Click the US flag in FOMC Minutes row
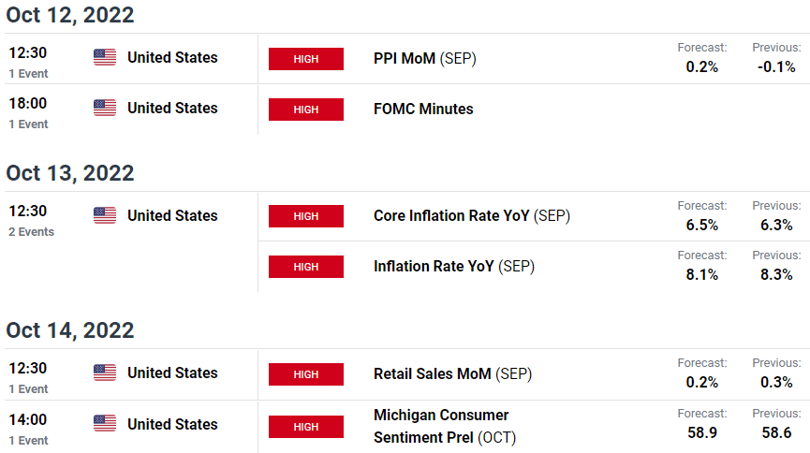The height and width of the screenshot is (453, 810). tap(105, 108)
